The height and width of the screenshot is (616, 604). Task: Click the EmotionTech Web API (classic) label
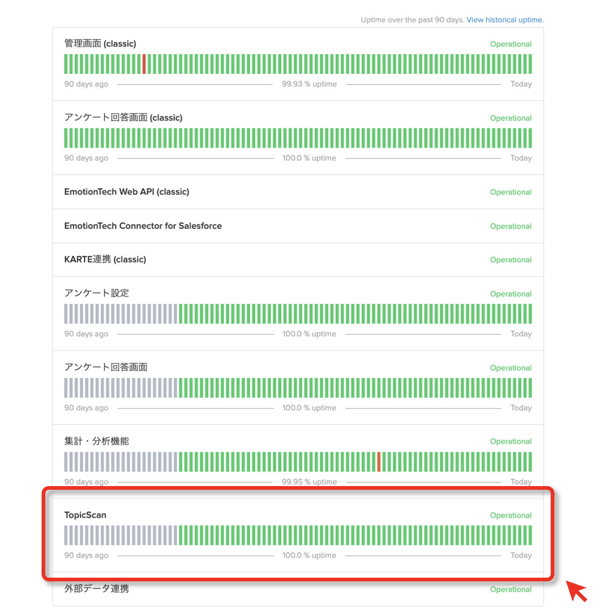[127, 192]
